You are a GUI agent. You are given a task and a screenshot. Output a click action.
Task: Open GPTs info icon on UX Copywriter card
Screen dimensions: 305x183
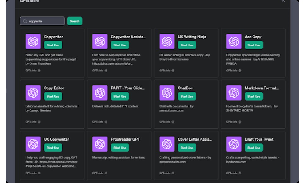[x=39, y=173]
